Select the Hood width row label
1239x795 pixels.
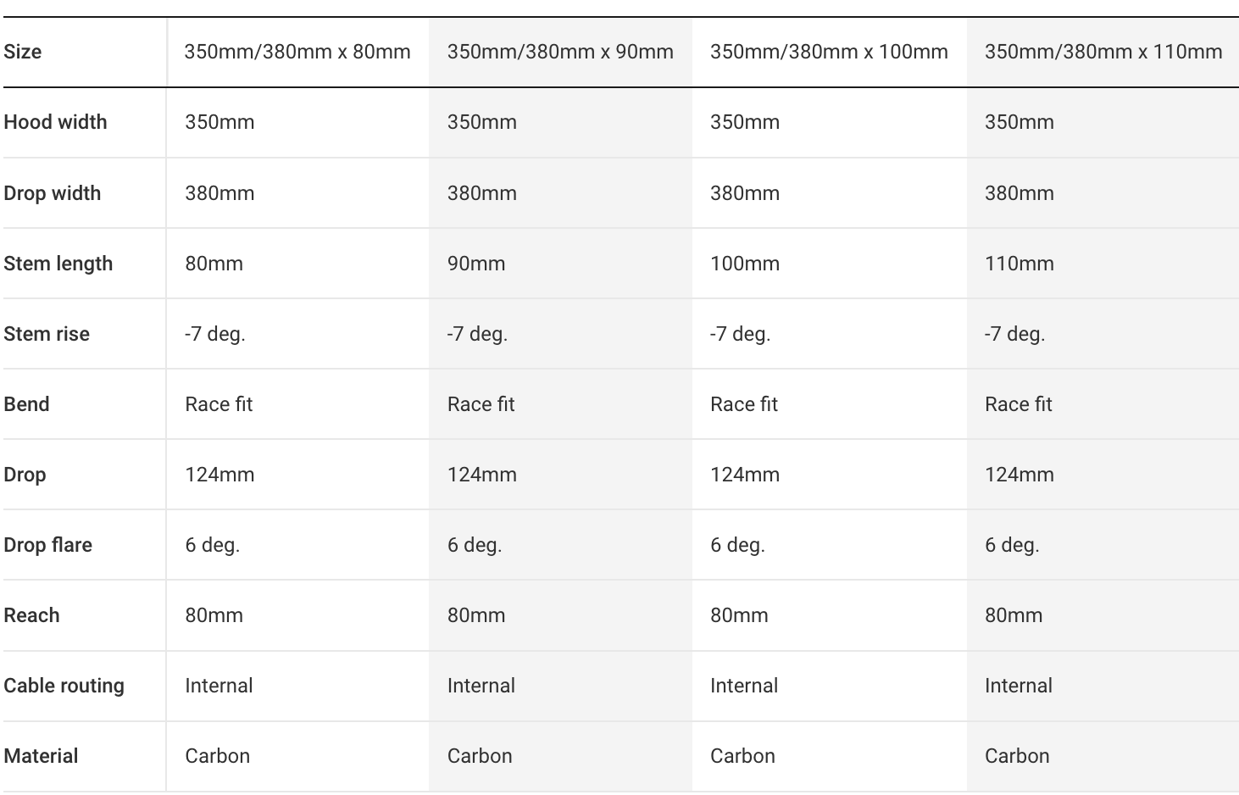55,122
